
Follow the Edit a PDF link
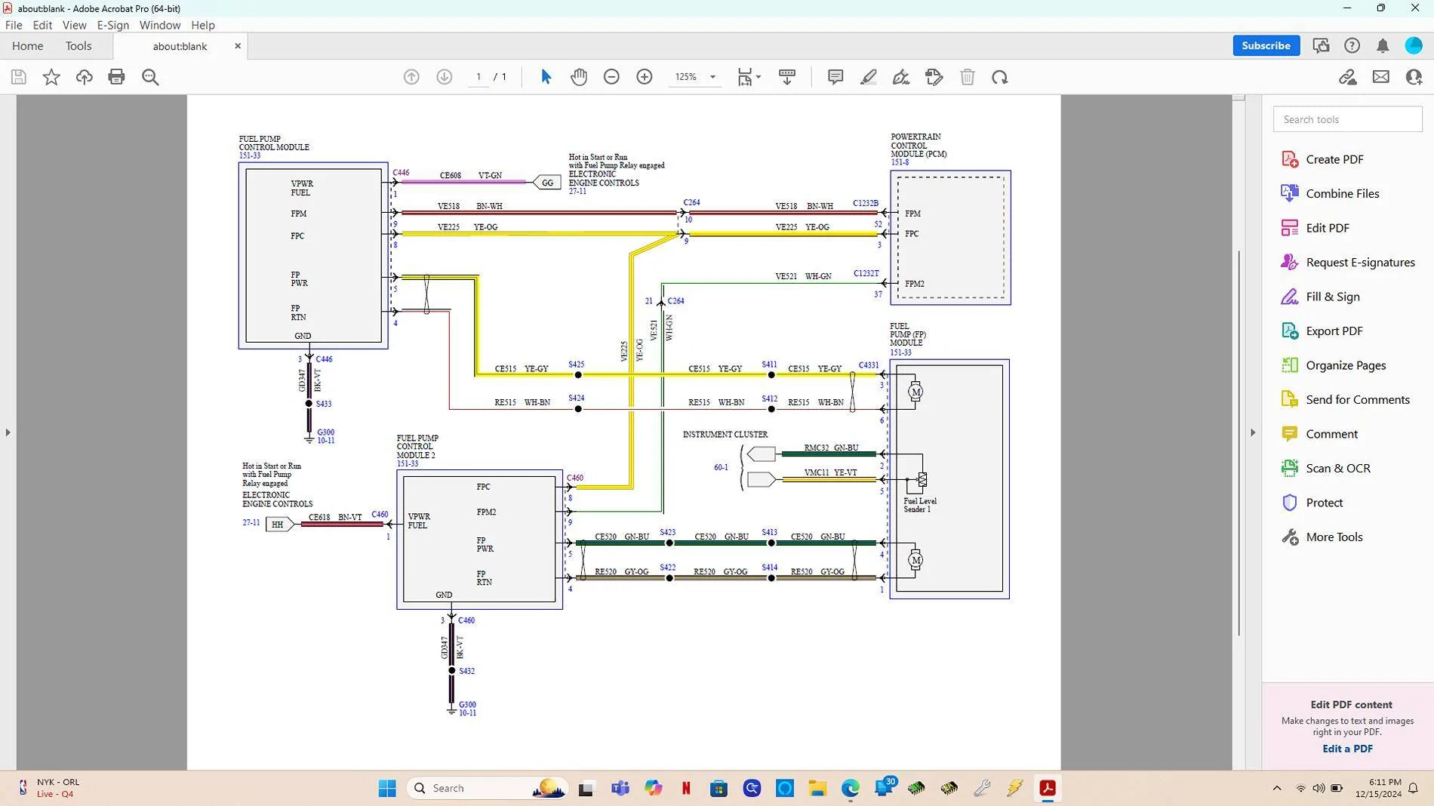(x=1347, y=749)
